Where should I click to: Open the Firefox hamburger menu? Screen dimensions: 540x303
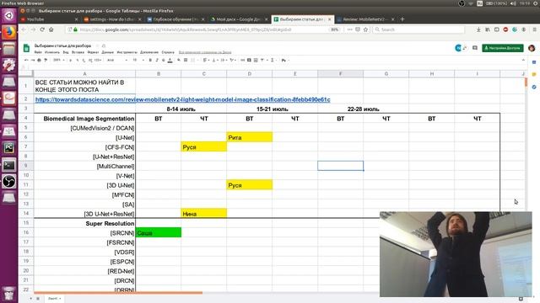(x=534, y=29)
